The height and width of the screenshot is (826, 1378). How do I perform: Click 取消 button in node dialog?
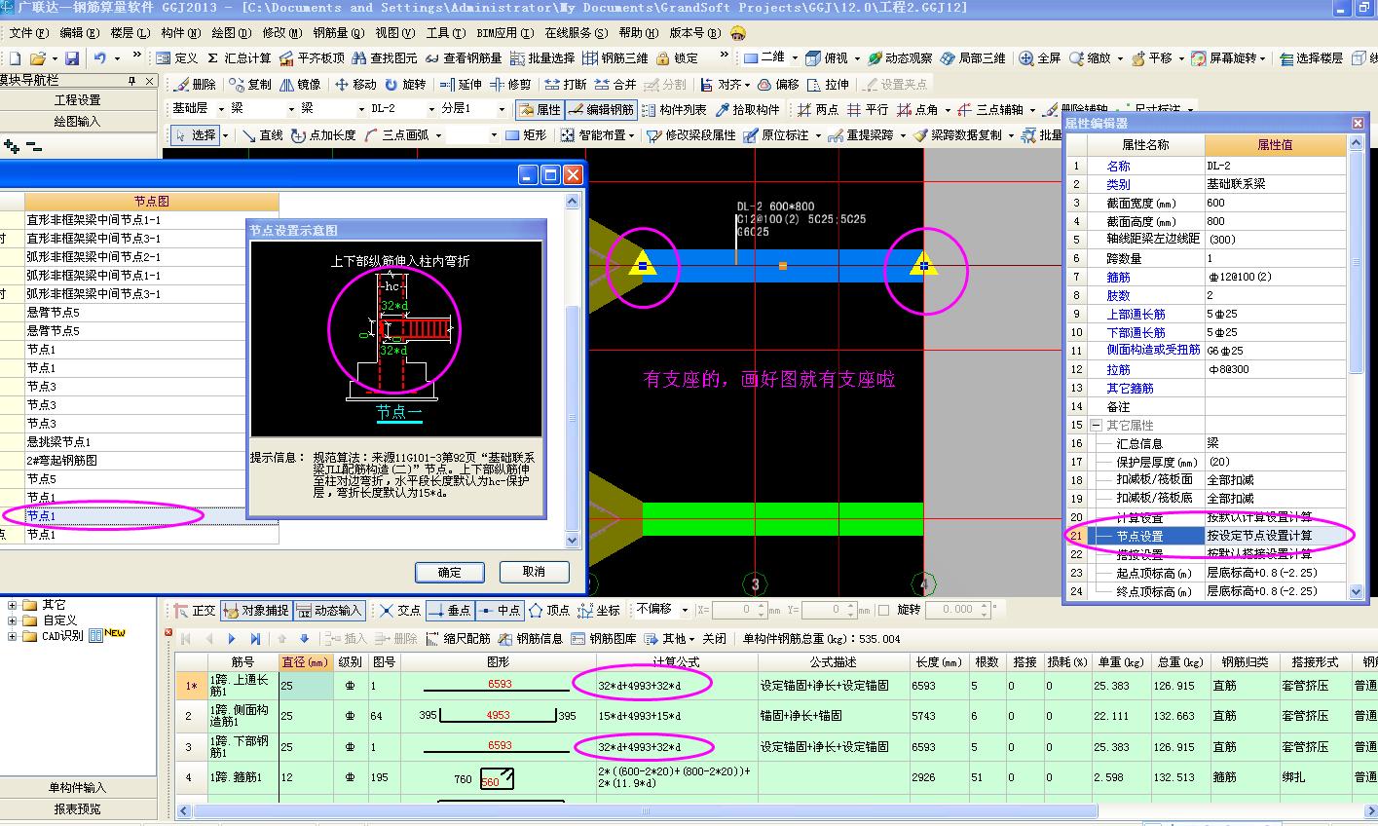[x=534, y=572]
